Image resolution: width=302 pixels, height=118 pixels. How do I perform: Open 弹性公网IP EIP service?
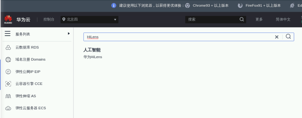click(28, 72)
